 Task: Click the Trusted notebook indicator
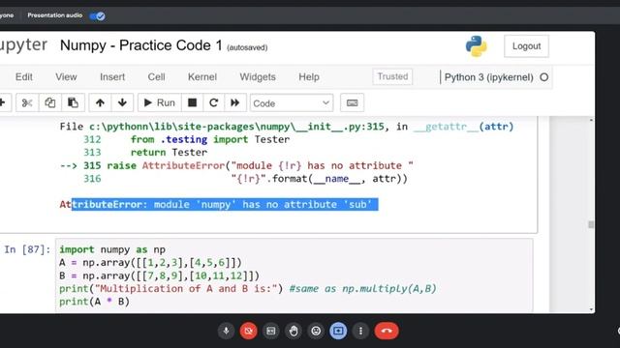pyautogui.click(x=392, y=76)
